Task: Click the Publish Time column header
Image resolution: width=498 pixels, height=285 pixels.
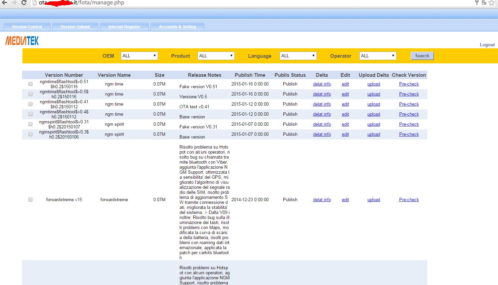Action: (x=250, y=75)
